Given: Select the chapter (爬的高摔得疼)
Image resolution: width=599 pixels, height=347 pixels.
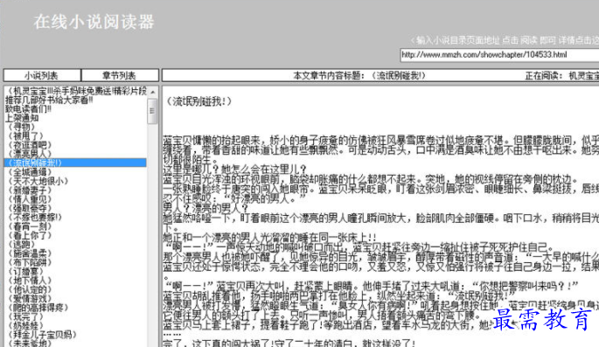Looking at the screenshot, I should click(38, 308).
